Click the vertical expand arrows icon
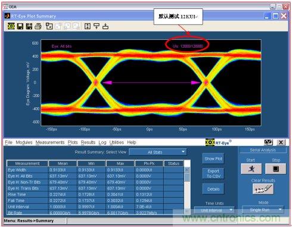The image size is (292, 227). point(88,26)
